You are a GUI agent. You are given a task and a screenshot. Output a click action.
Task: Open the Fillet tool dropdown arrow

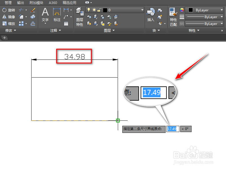26,17
